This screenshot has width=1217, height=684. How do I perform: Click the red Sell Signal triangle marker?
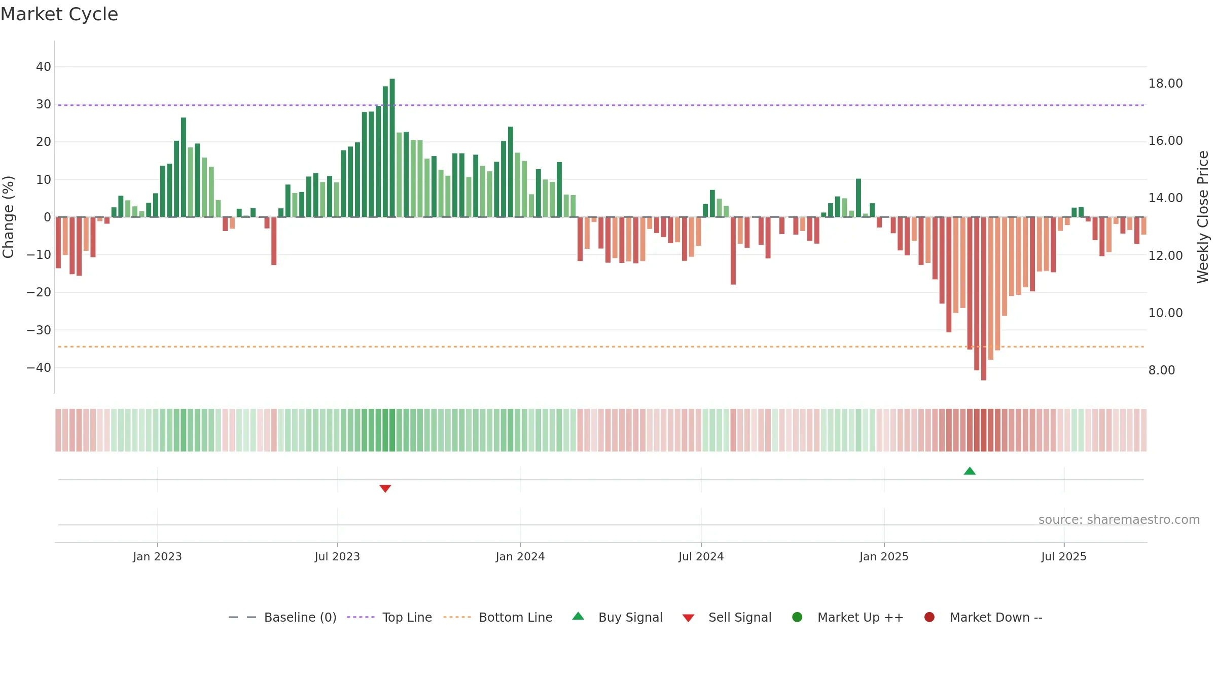pyautogui.click(x=385, y=488)
